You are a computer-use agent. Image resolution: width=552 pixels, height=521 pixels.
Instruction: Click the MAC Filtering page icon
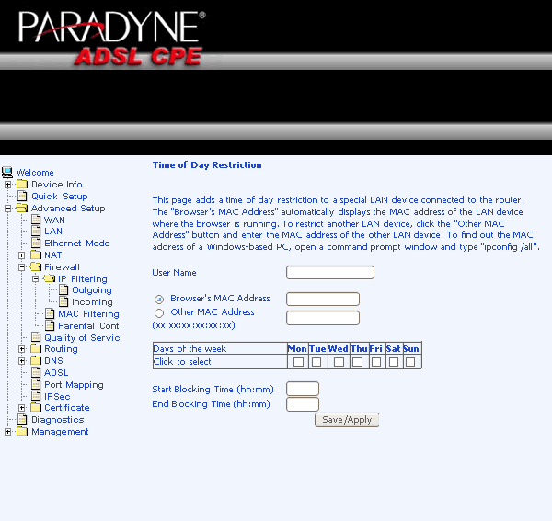click(x=50, y=313)
